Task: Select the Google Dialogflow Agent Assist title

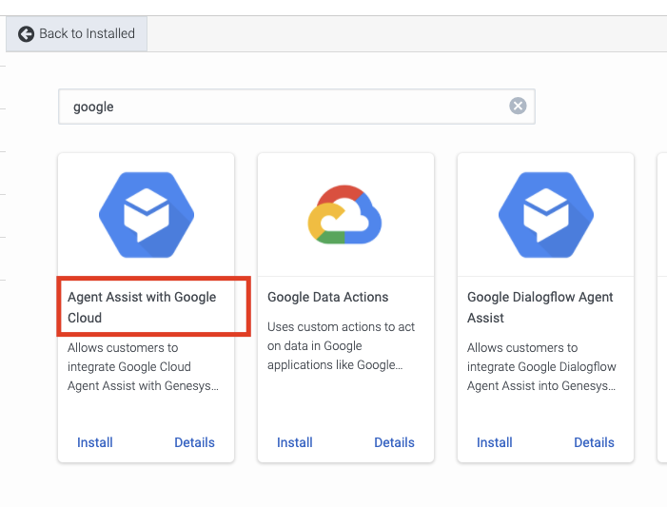Action: [539, 307]
